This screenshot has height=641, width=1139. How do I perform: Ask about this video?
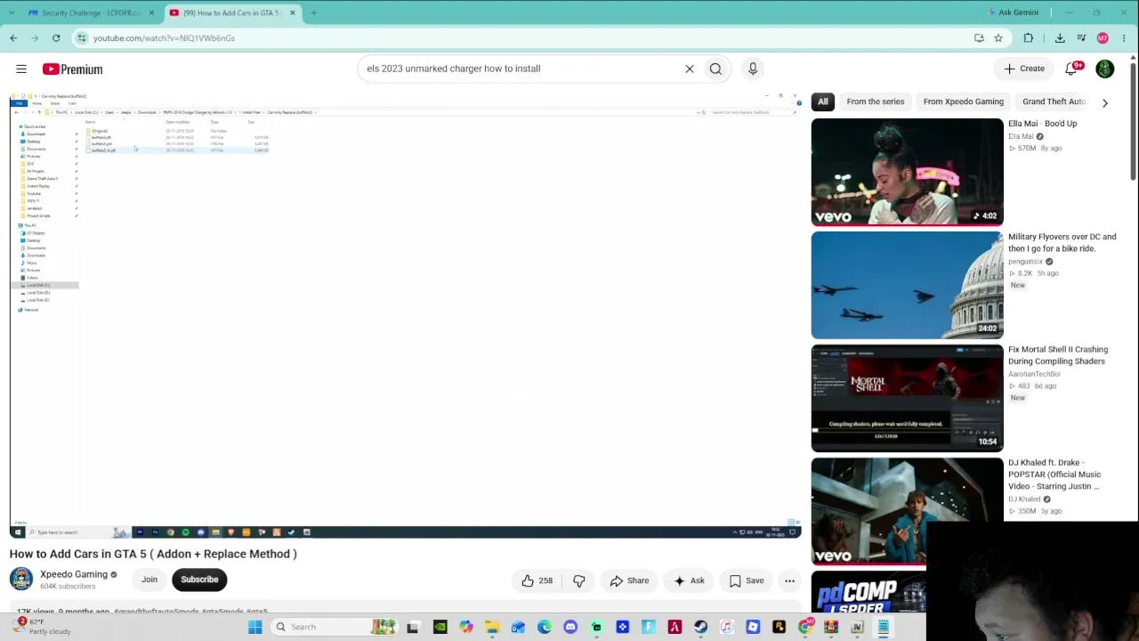689,580
